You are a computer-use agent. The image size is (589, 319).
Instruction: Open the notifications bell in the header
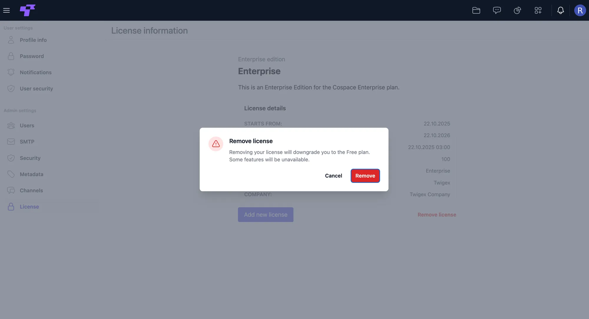click(x=560, y=10)
